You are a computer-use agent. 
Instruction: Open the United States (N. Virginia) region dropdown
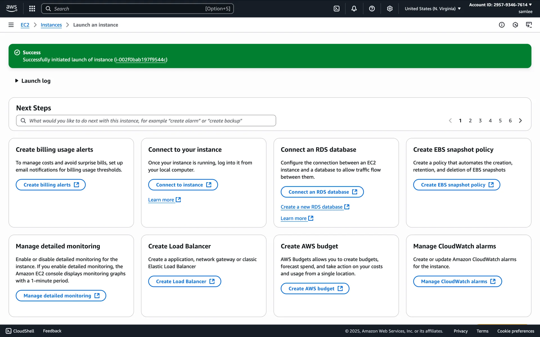[433, 9]
